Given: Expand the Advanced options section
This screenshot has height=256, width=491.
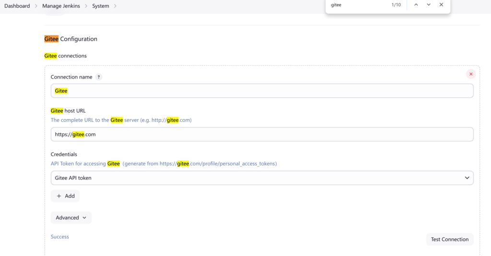Looking at the screenshot, I should pyautogui.click(x=71, y=218).
